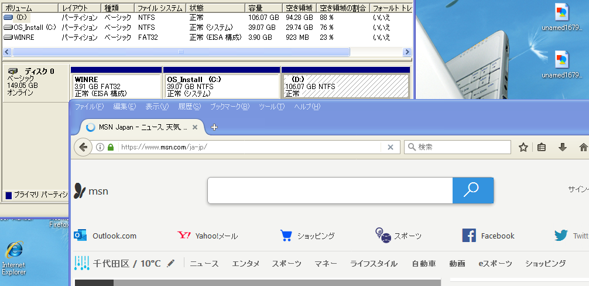Click the blue MSN search magnifier button
Screen dimensions: 589x286
[473, 190]
